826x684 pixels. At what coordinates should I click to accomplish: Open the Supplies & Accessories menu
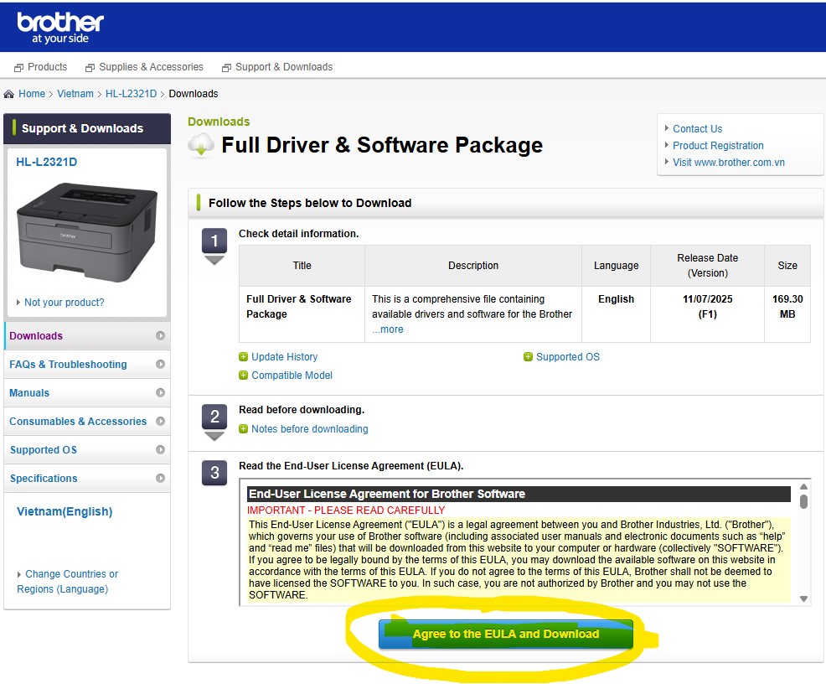[x=151, y=67]
